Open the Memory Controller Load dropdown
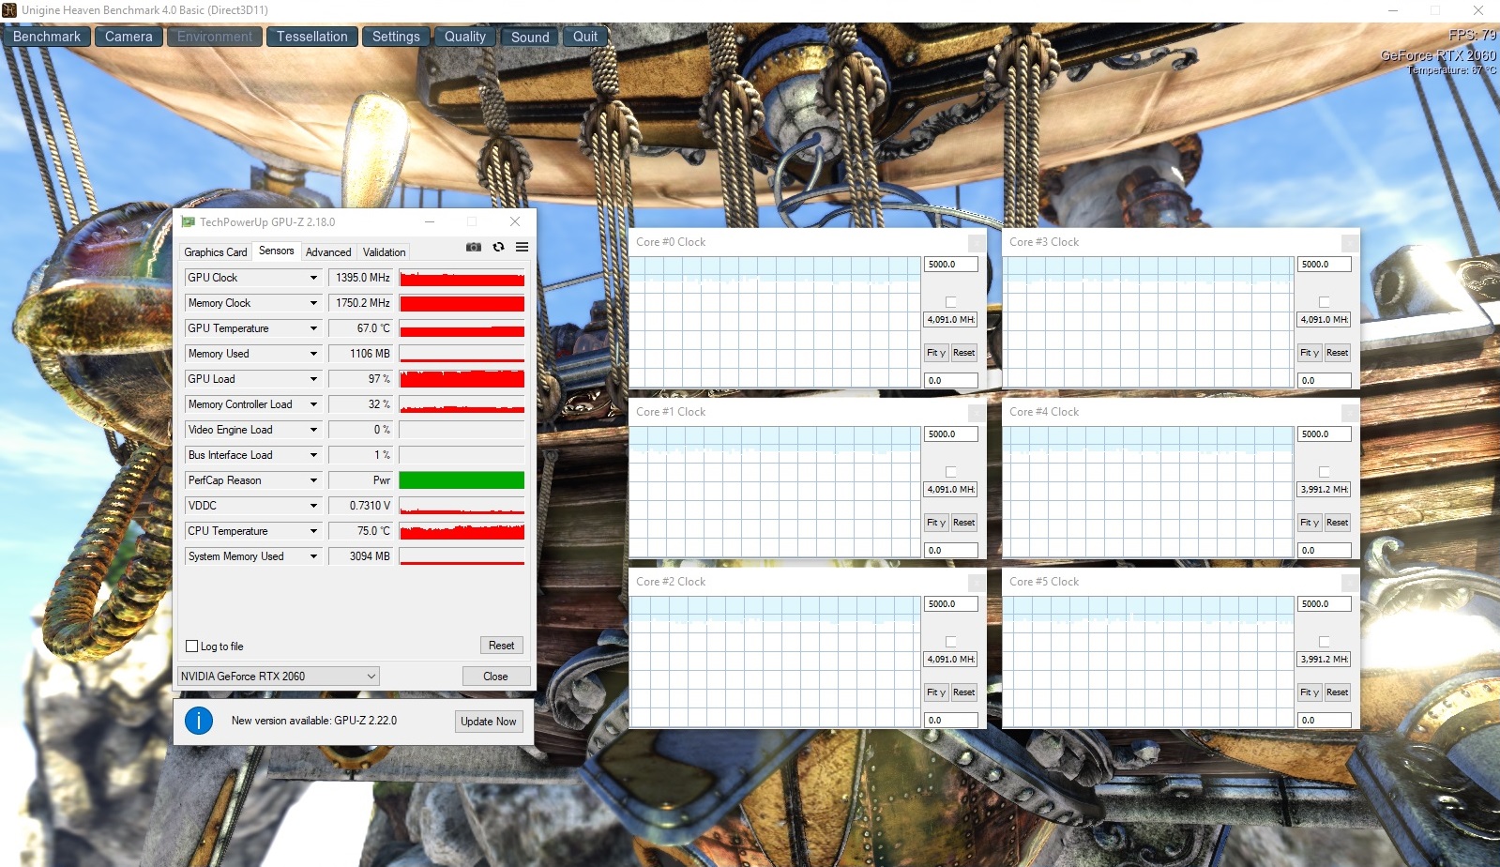1500x867 pixels. click(313, 404)
